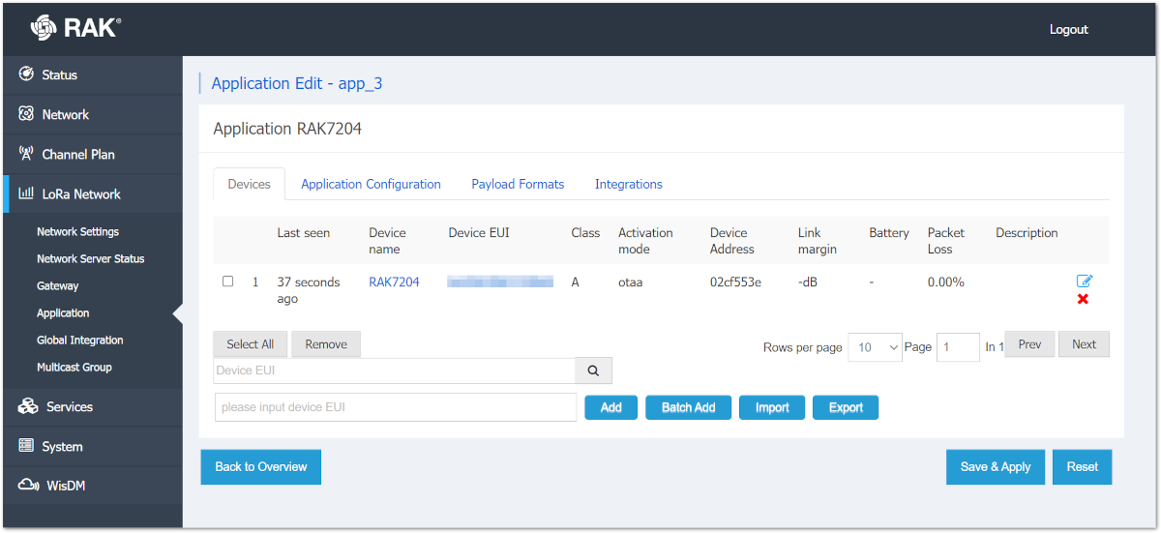Click the Services cubes icon
The width and height of the screenshot is (1161, 533).
click(28, 406)
